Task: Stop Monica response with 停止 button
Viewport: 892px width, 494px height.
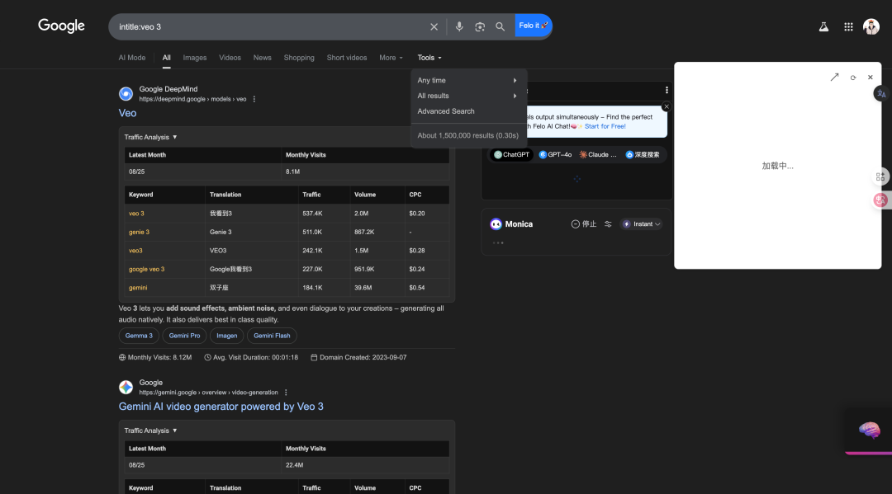Action: click(x=584, y=224)
